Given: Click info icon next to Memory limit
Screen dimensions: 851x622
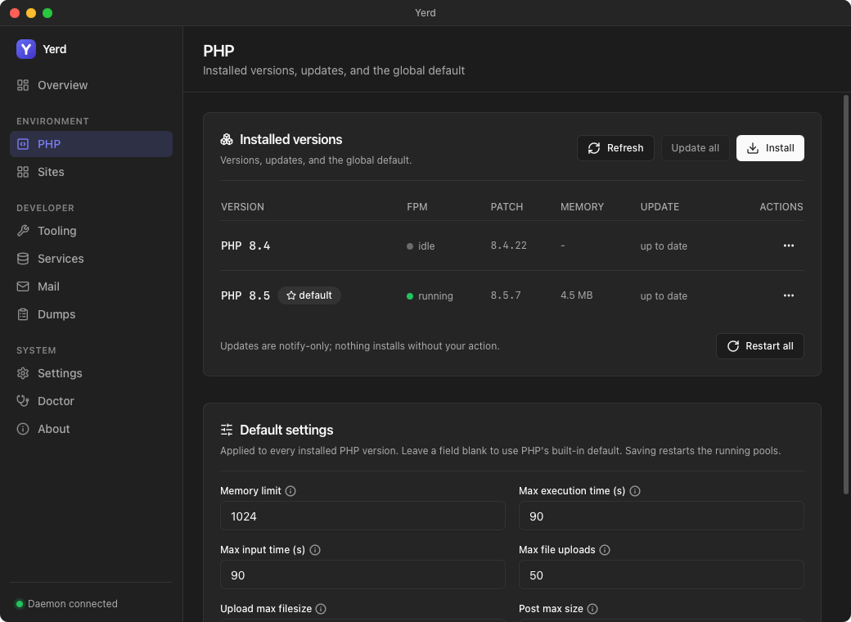Looking at the screenshot, I should coord(290,491).
